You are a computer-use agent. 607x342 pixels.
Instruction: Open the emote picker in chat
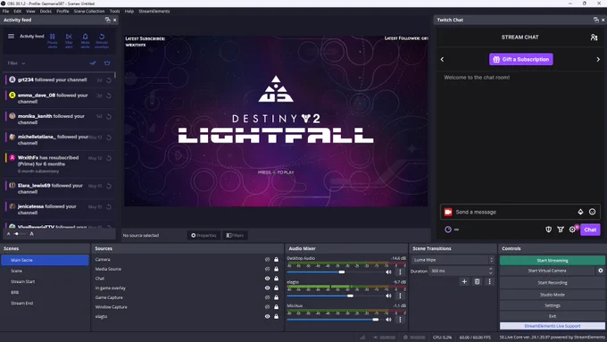[592, 212]
